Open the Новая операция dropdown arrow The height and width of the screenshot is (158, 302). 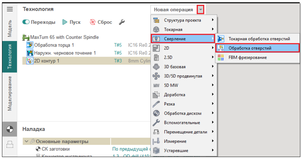point(201,10)
